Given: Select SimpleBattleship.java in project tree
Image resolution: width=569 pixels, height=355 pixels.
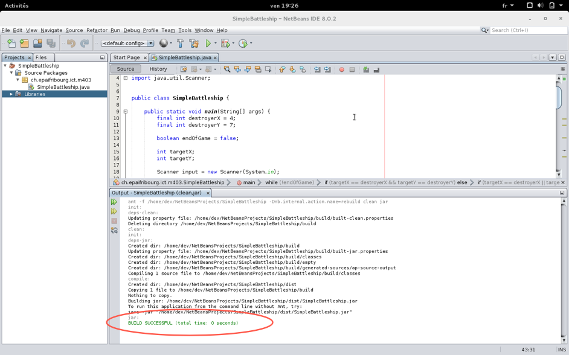Looking at the screenshot, I should (x=63, y=87).
